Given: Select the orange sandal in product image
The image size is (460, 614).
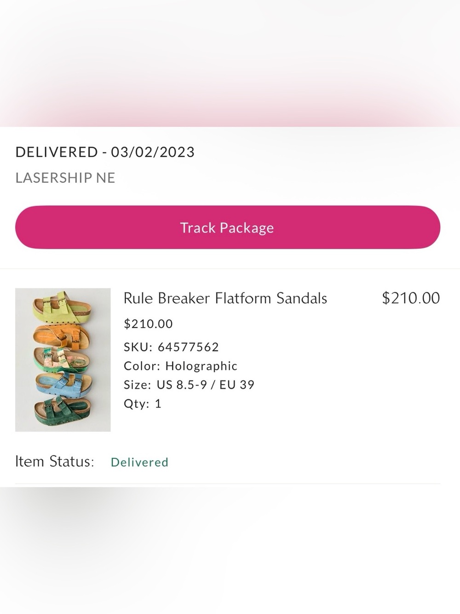Looking at the screenshot, I should coord(63,335).
